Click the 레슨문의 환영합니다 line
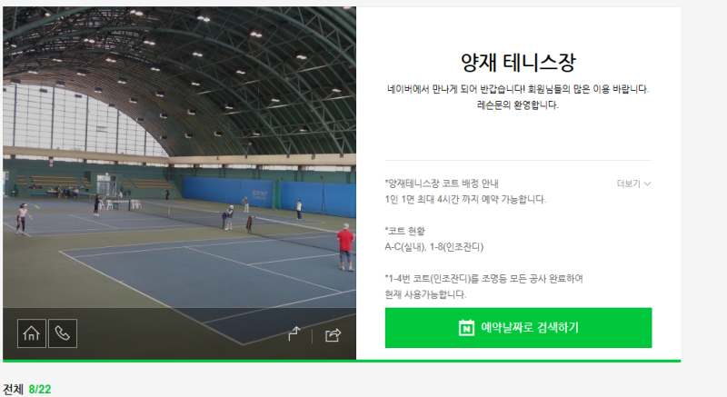The height and width of the screenshot is (397, 727). pyautogui.click(x=518, y=105)
